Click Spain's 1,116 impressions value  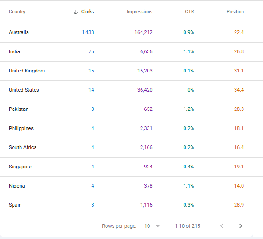pos(146,205)
